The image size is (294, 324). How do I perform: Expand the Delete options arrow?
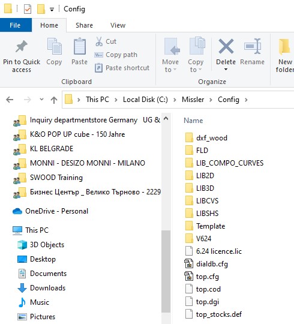226,70
